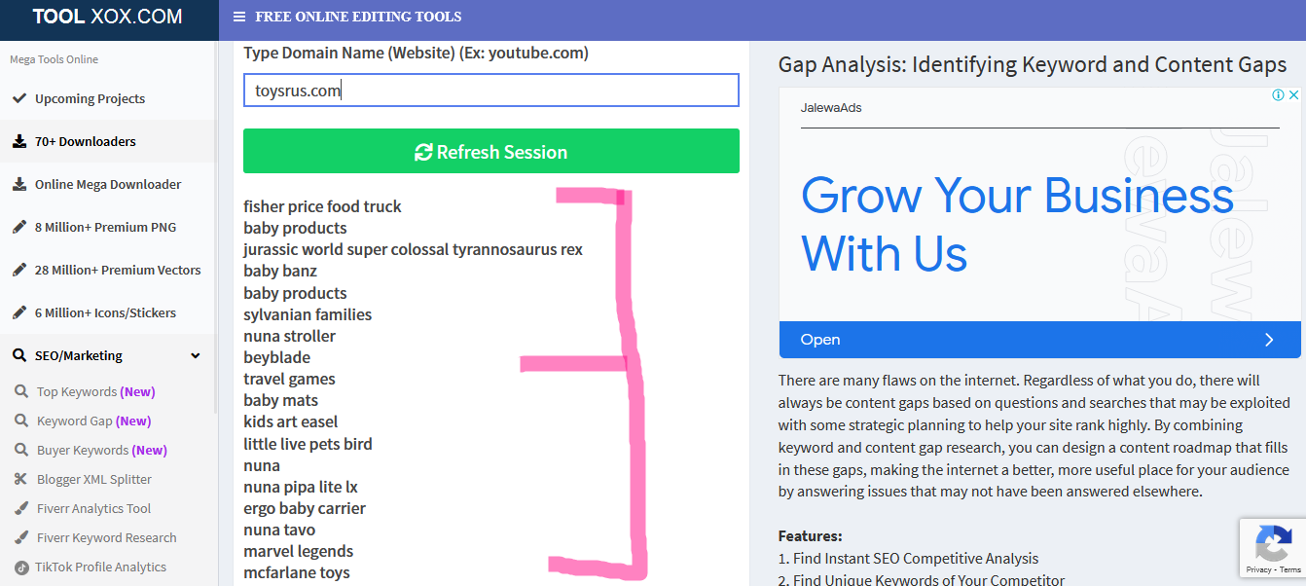Click keyword 'ergo baby carrier'

tap(305, 508)
